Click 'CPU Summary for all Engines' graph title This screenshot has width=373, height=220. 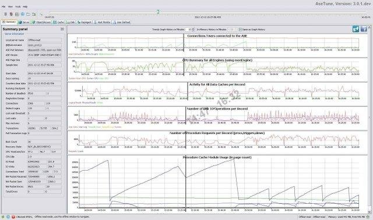(x=217, y=60)
